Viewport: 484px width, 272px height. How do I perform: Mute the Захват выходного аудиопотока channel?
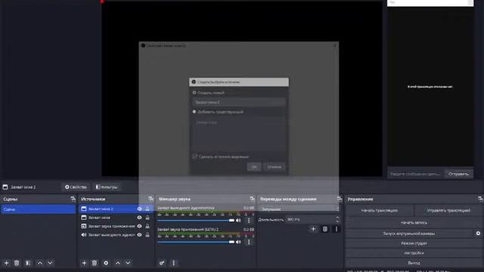pos(239,221)
